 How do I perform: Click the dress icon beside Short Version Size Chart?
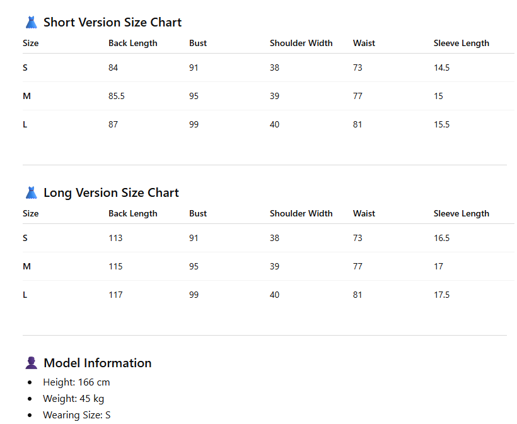point(32,23)
